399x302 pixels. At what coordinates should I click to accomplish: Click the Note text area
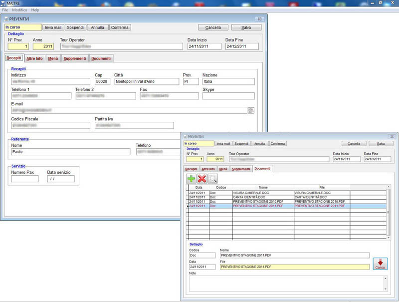point(285,283)
